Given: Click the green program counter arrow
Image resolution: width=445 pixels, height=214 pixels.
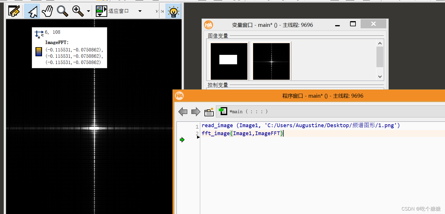Looking at the screenshot, I should click(182, 140).
